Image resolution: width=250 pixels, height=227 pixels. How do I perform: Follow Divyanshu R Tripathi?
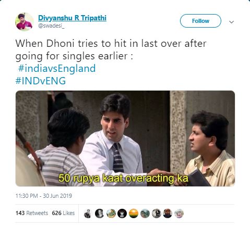tap(200, 21)
